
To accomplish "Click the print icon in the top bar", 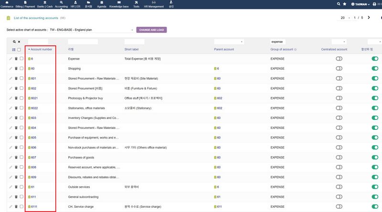I will (x=374, y=4).
